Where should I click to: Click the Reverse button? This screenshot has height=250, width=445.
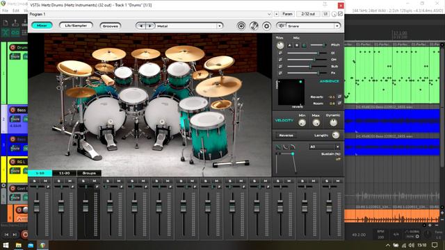[x=286, y=135]
